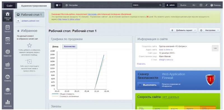Open the Аналитика sidebar section
This screenshot has height=110, width=224.
point(8,103)
